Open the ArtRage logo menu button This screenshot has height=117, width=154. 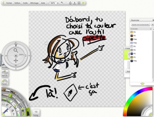click(x=3, y=3)
